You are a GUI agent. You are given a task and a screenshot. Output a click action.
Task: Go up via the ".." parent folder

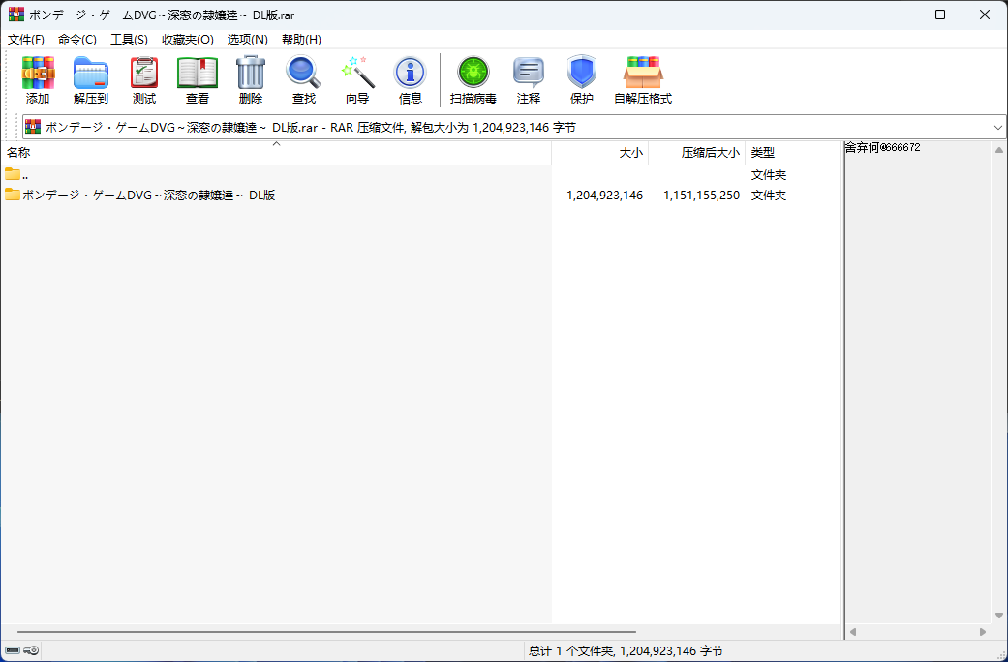coord(25,175)
